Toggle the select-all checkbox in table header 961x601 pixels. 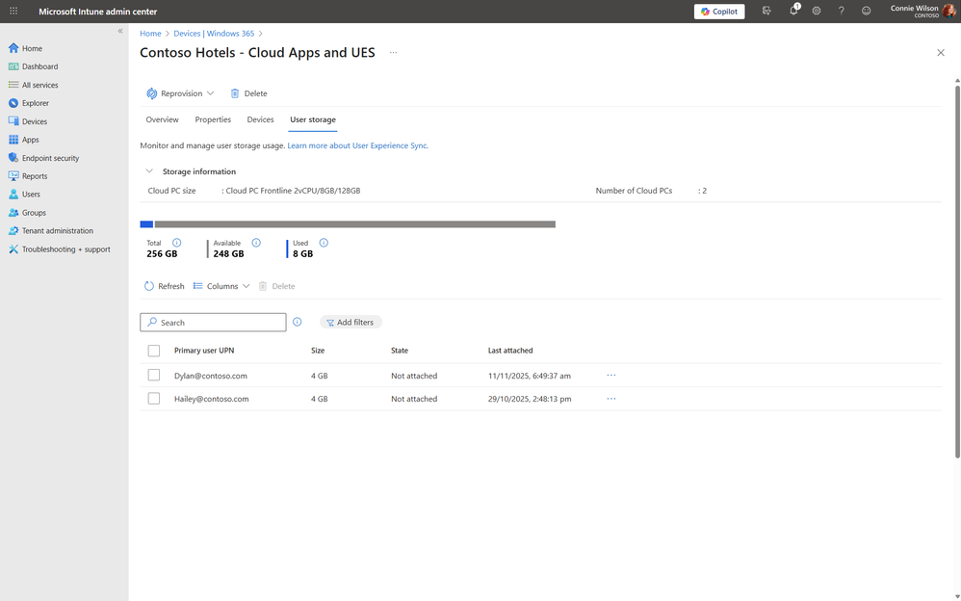(x=154, y=351)
